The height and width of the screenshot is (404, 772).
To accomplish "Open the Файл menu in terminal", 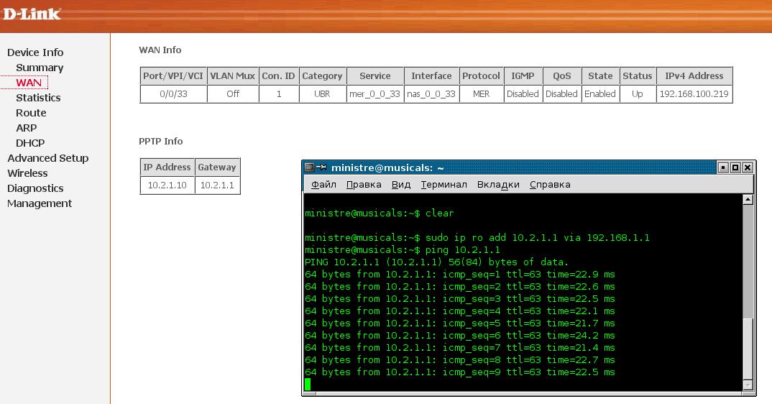I will [x=323, y=185].
